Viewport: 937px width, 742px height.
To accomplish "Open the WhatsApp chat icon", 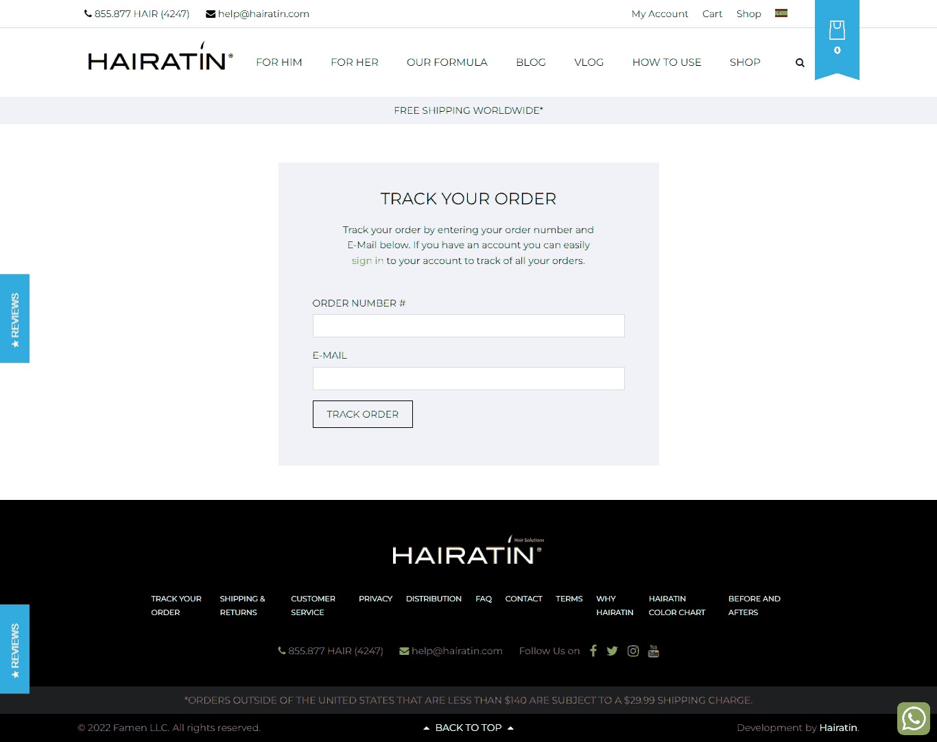I will coord(913,719).
